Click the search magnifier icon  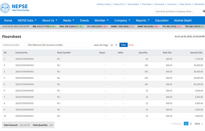point(204,11)
